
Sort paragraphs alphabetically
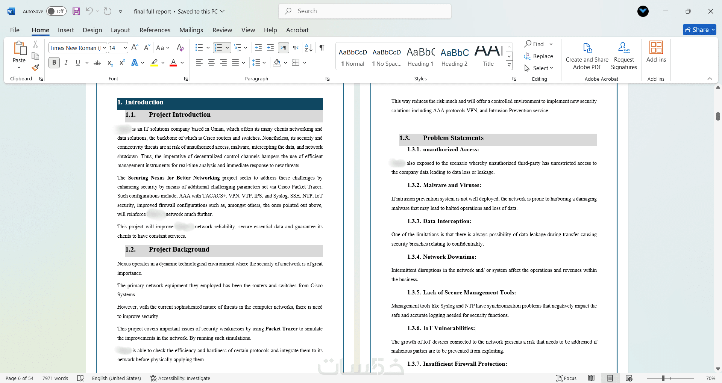point(308,48)
